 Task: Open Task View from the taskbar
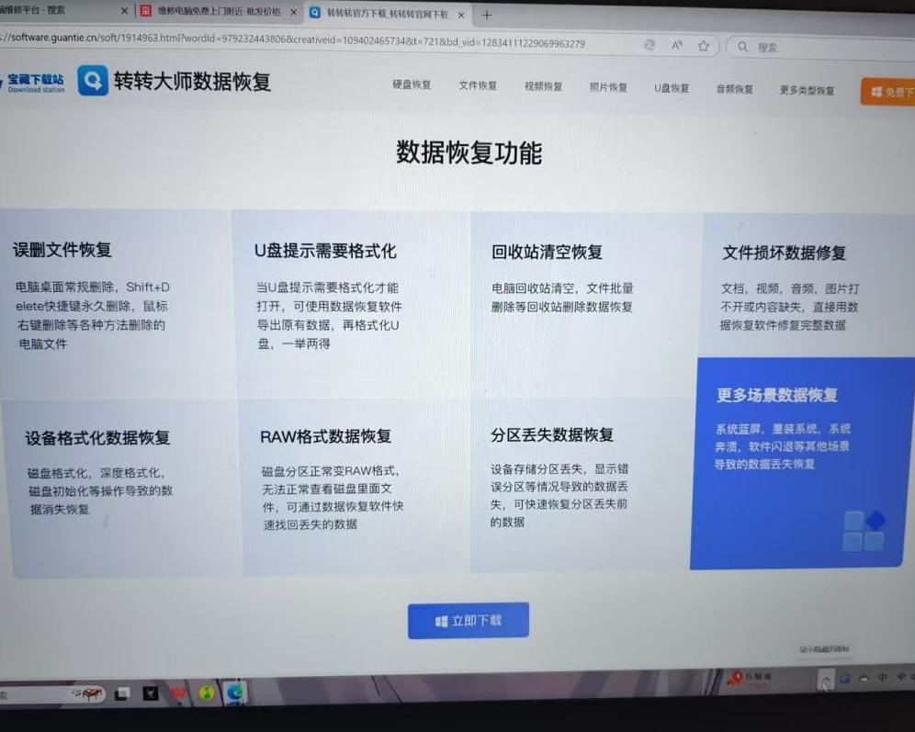[x=121, y=694]
